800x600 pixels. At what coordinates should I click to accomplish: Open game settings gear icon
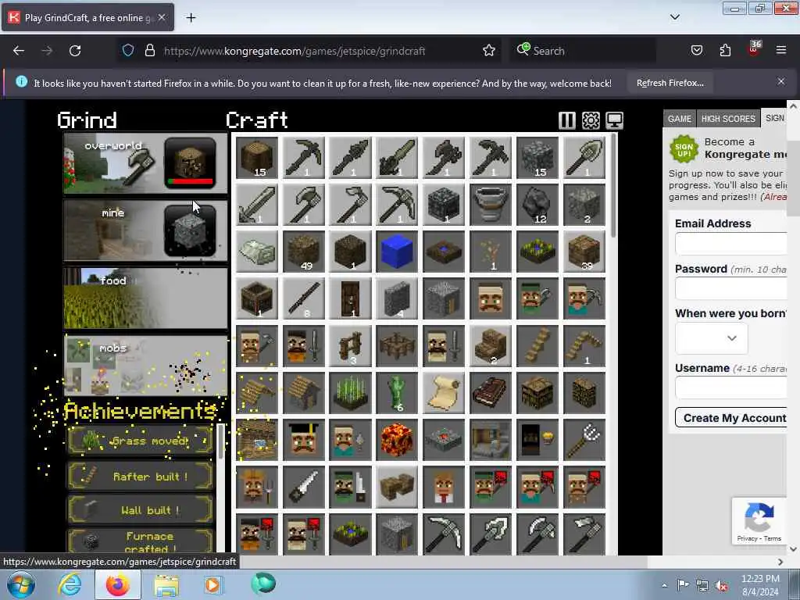tap(591, 120)
